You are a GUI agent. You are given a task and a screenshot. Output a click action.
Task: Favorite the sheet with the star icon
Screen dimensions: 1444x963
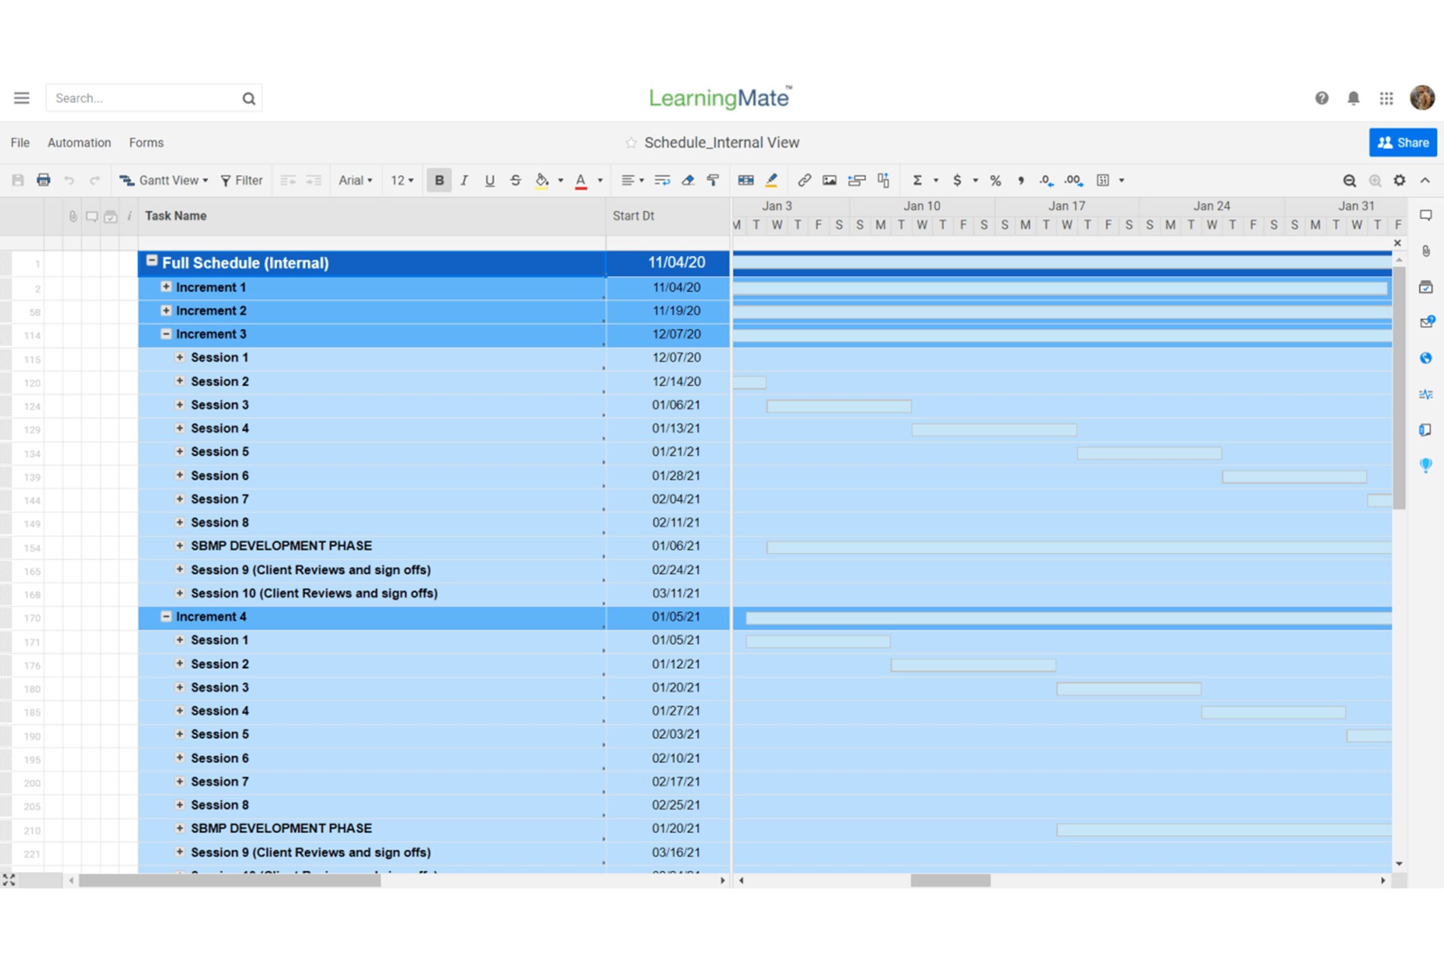click(x=631, y=143)
